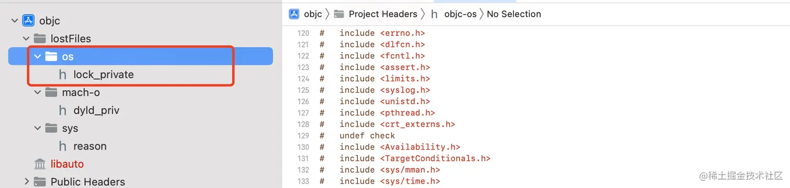Expand the Public Headers group chevron
Image resolution: width=790 pixels, height=188 pixels.
26,182
